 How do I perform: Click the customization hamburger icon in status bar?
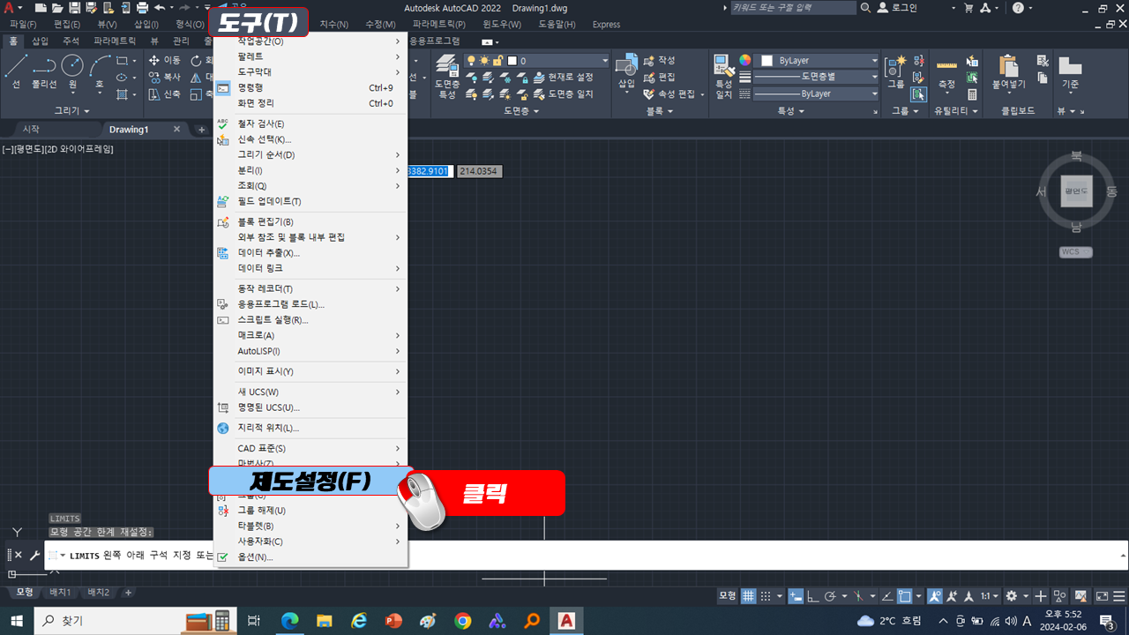coord(1121,596)
